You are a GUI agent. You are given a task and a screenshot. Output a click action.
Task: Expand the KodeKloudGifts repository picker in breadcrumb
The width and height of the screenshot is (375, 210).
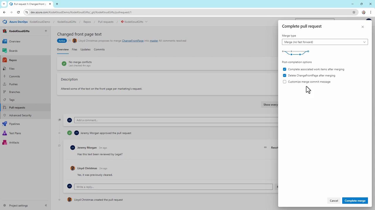[146, 22]
